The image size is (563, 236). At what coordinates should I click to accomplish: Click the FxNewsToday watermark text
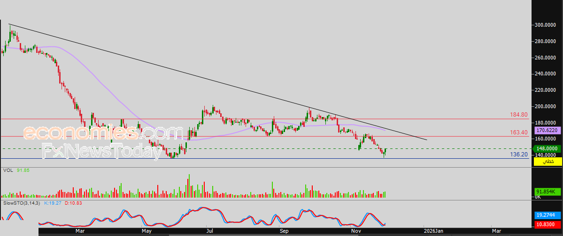click(x=99, y=151)
